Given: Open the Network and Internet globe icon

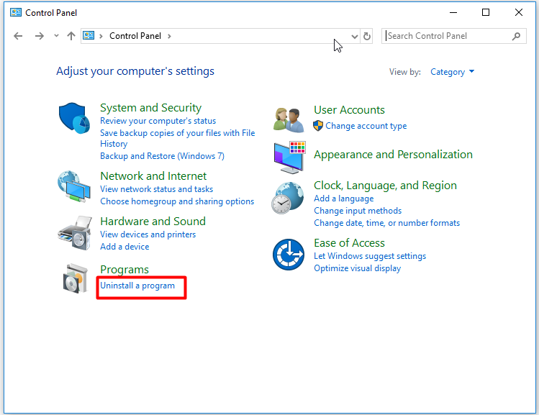Looking at the screenshot, I should [x=75, y=188].
